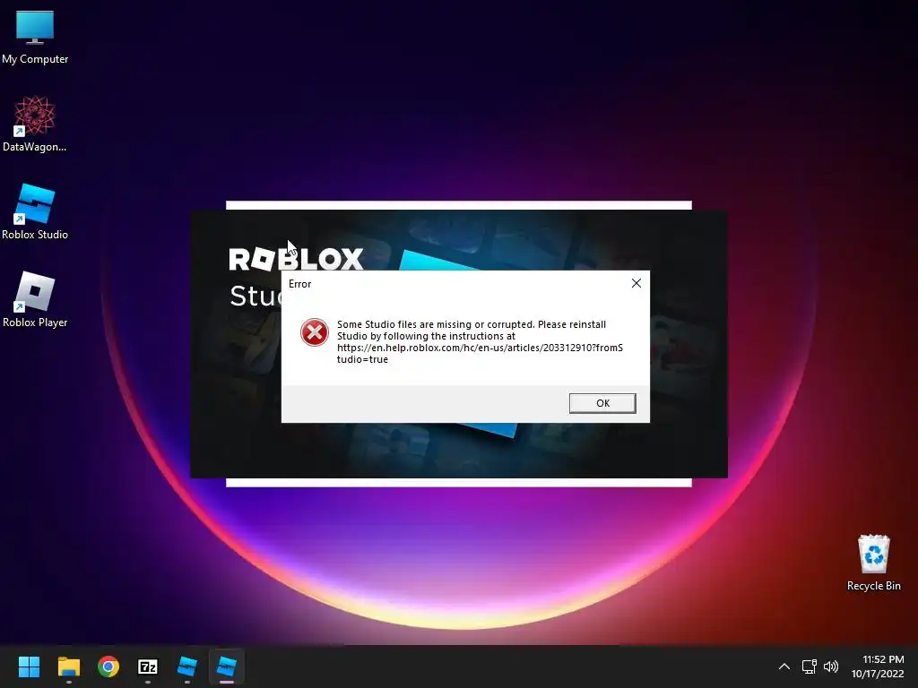Viewport: 918px width, 688px height.
Task: Open the Windows Start menu
Action: (x=29, y=666)
